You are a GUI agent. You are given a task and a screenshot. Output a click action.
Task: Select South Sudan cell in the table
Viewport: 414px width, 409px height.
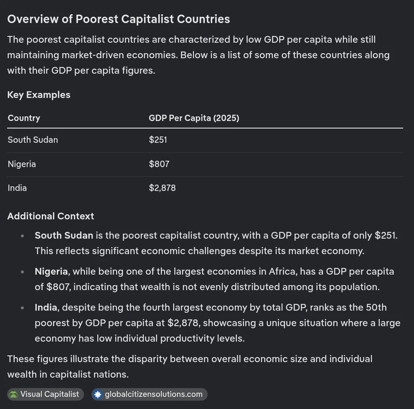[x=33, y=140]
